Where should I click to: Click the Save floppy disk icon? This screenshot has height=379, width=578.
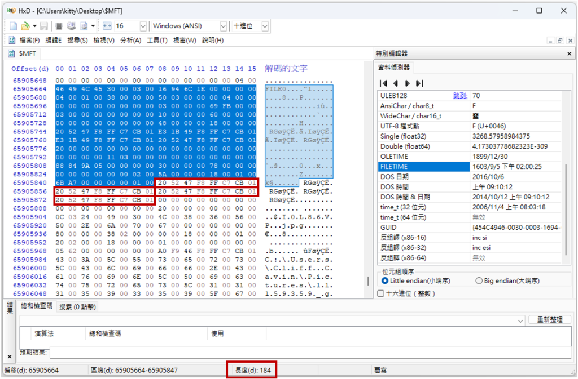point(44,26)
